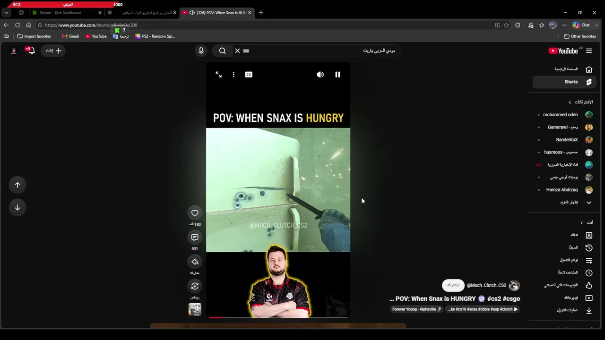This screenshot has width=605, height=340.
Task: Open the Shorts three-dot more options menu
Action: point(233,75)
